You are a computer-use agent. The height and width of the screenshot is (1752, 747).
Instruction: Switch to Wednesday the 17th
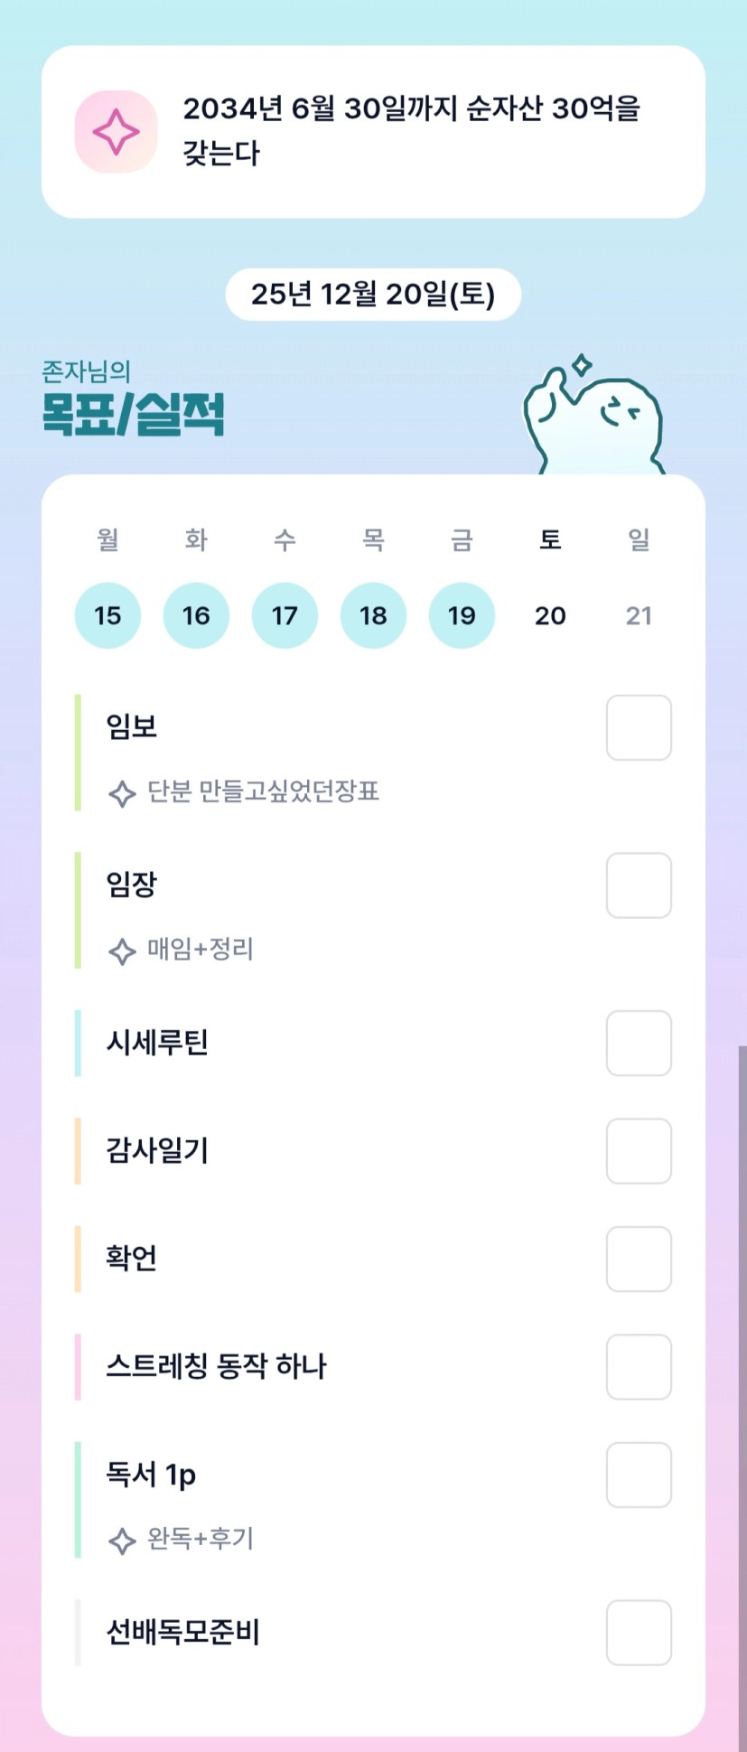click(x=285, y=615)
